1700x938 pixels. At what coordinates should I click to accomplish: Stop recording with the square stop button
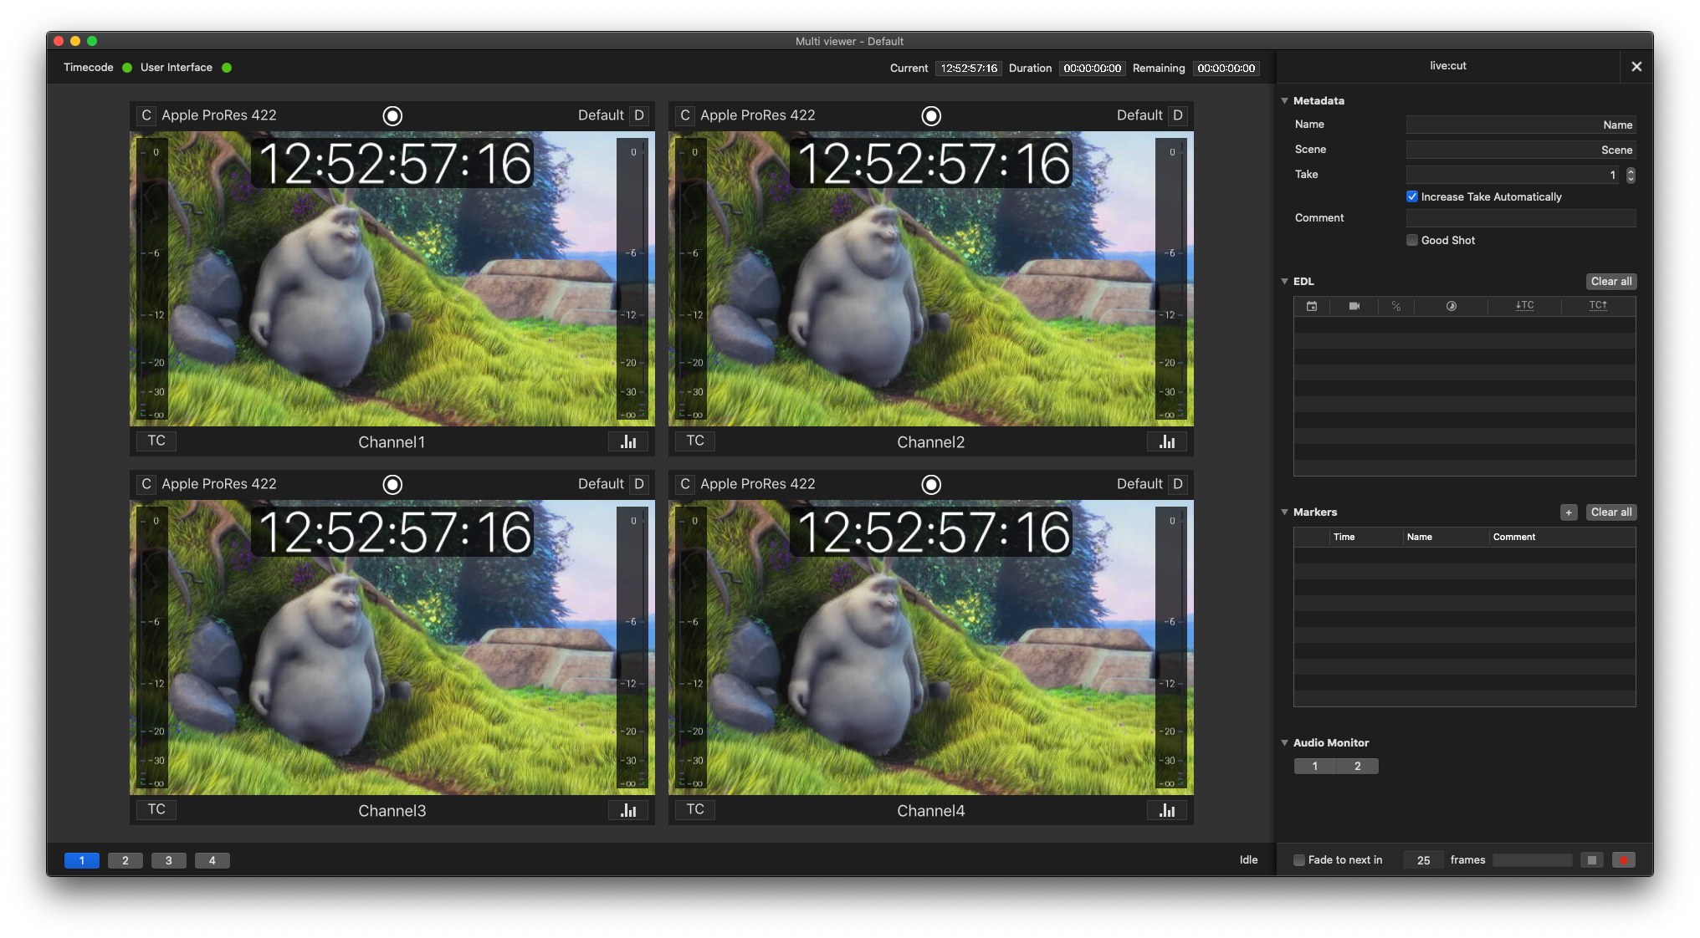click(1592, 860)
